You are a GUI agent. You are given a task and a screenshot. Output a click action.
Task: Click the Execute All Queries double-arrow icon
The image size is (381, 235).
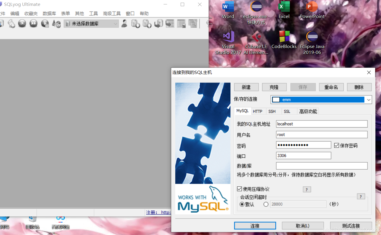point(34,23)
